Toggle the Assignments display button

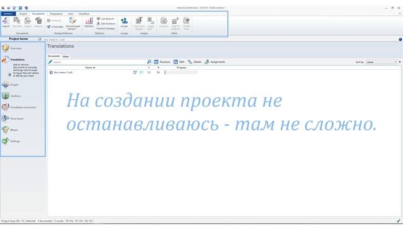point(215,62)
